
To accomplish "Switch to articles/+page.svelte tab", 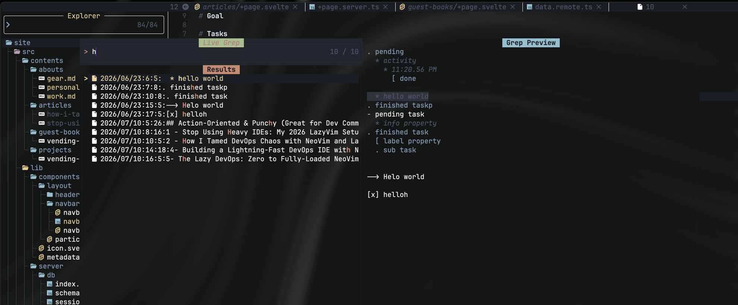I will (x=246, y=7).
